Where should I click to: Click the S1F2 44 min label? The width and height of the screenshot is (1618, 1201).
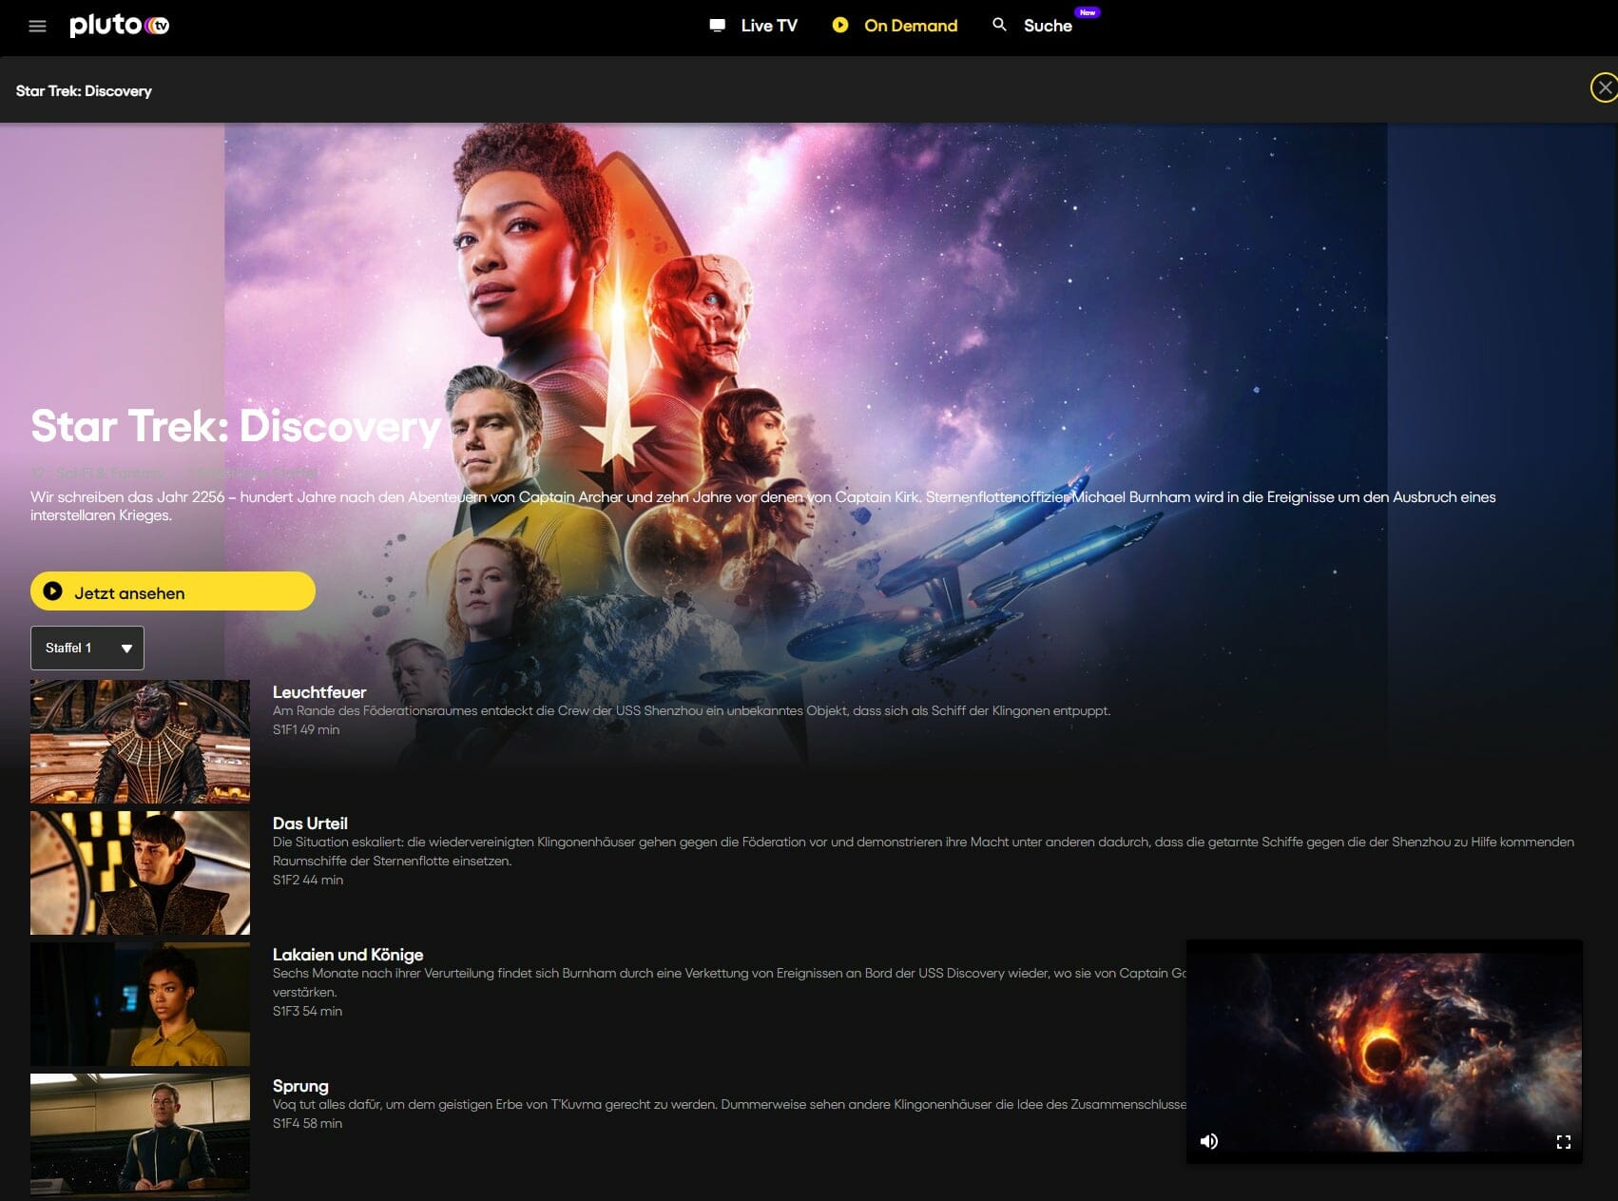[x=308, y=881]
